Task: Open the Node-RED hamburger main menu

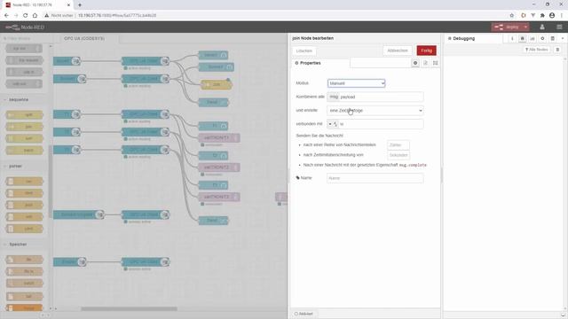Action: coord(559,27)
